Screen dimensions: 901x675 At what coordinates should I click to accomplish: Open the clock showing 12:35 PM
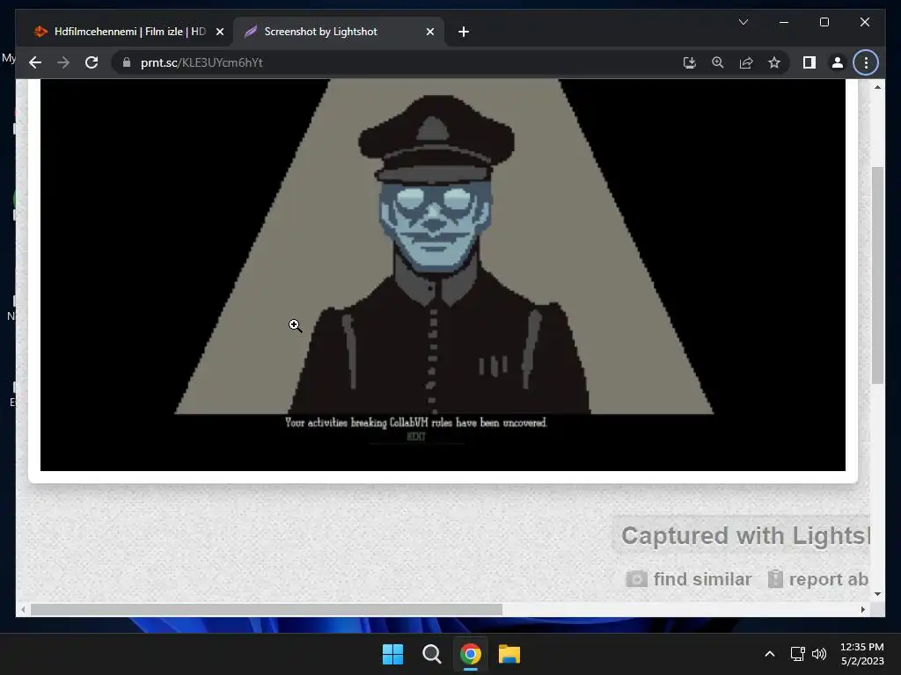tap(862, 654)
